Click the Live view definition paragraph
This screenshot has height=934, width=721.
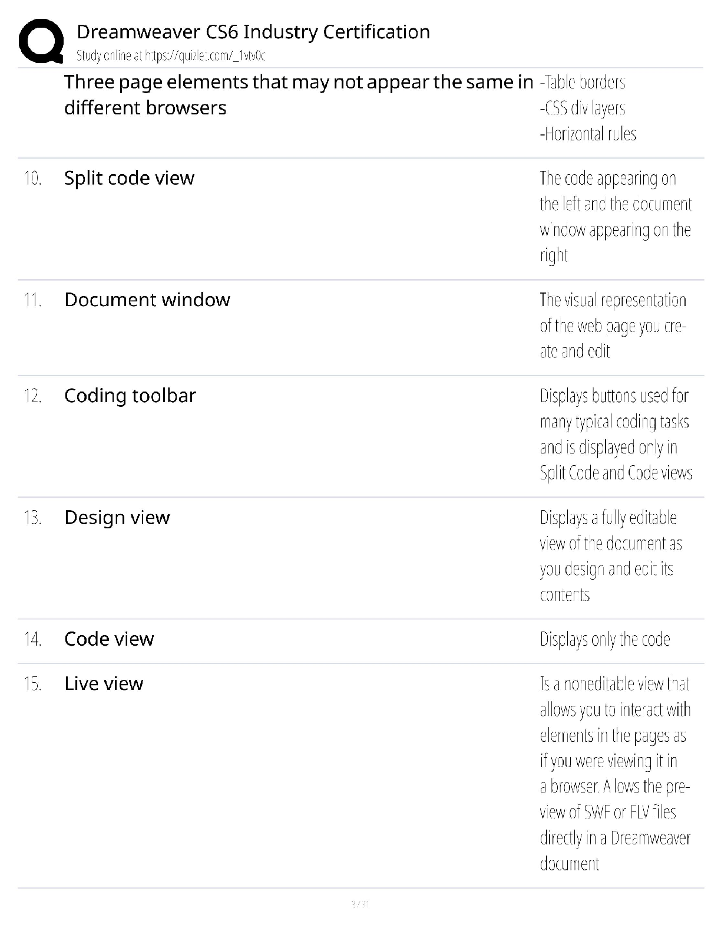615,774
